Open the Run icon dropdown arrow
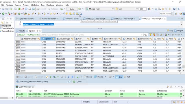Screen dimensions: 185x104 [x=6, y=14]
